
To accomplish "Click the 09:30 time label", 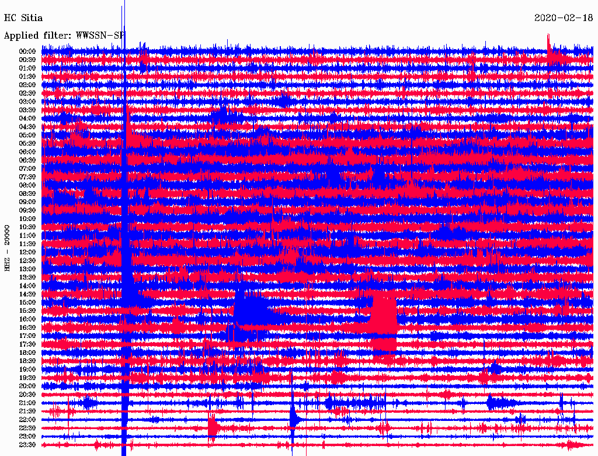I will (27, 210).
